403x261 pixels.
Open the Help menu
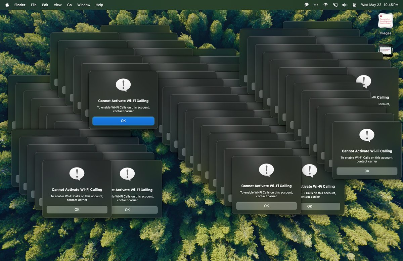pyautogui.click(x=99, y=5)
